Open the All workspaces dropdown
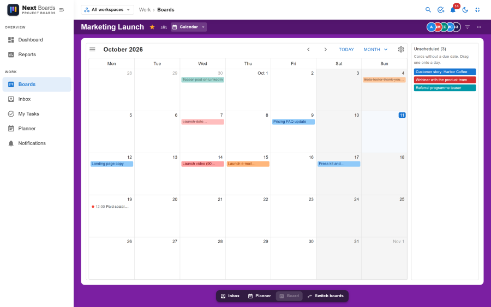The height and width of the screenshot is (307, 491). (107, 10)
